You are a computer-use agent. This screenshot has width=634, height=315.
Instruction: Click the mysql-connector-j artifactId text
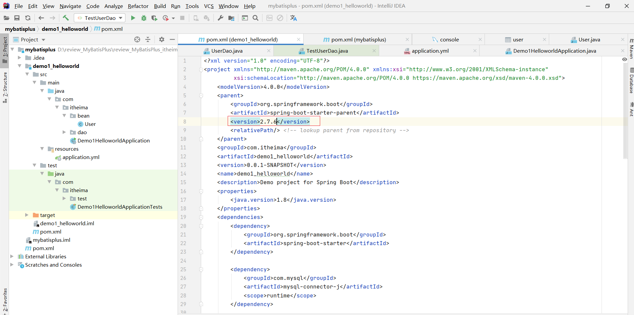[313, 287]
